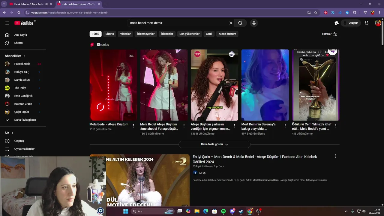Go back in browser history
The image size is (384, 216).
[4, 13]
